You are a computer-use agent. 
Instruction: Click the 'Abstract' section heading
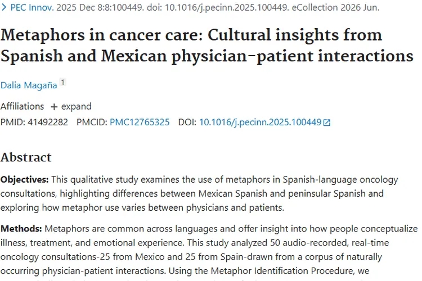click(26, 157)
